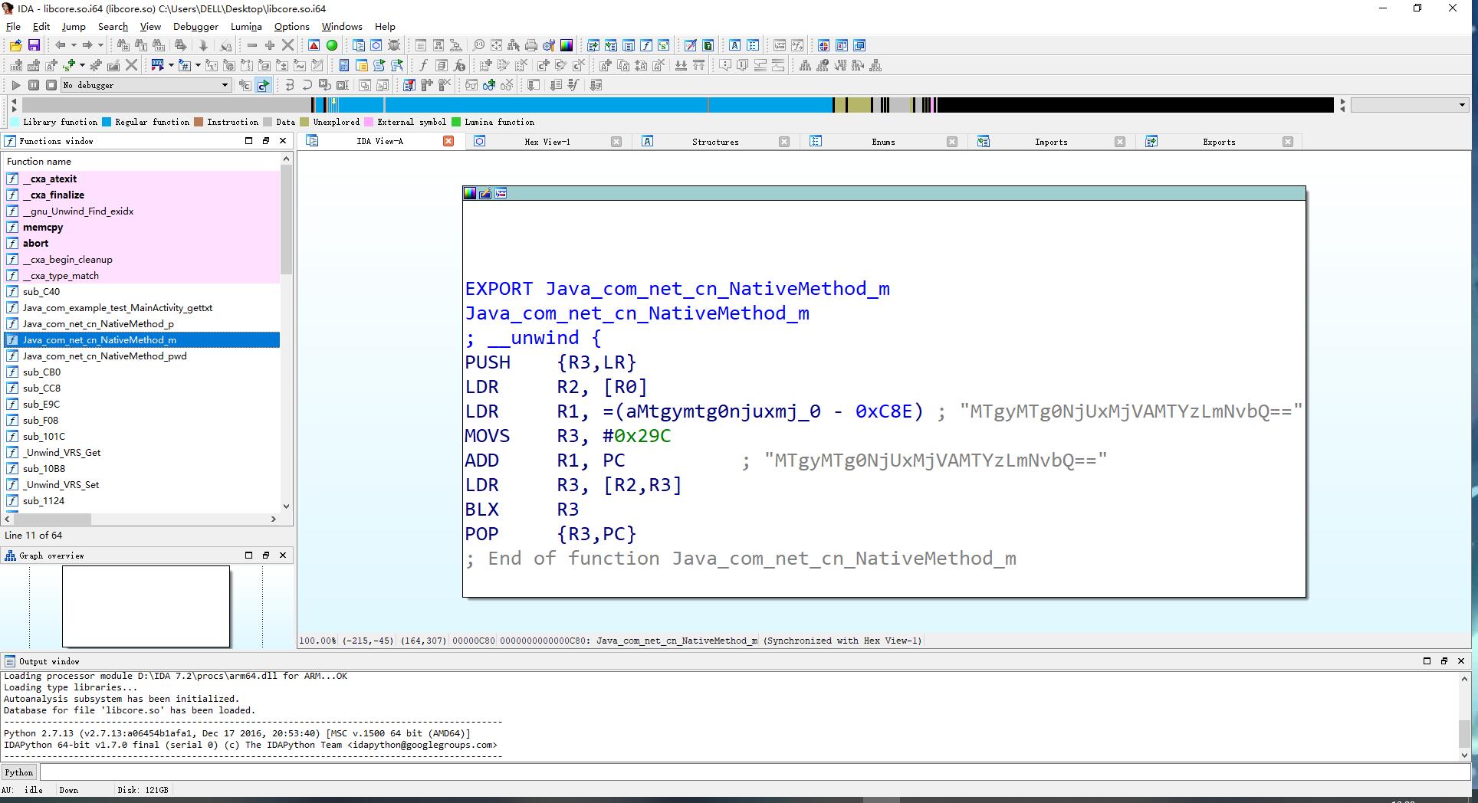Toggle the highlighted C source-level debugging button
The image size is (1478, 803).
click(x=263, y=85)
